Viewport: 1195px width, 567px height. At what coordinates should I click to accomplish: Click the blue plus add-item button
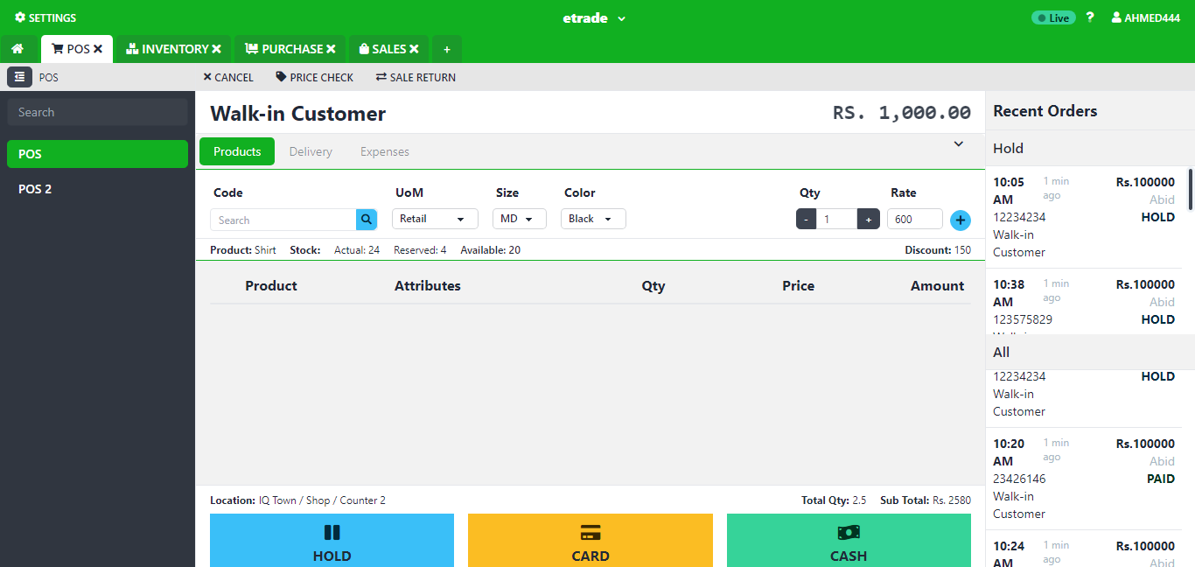tap(960, 220)
